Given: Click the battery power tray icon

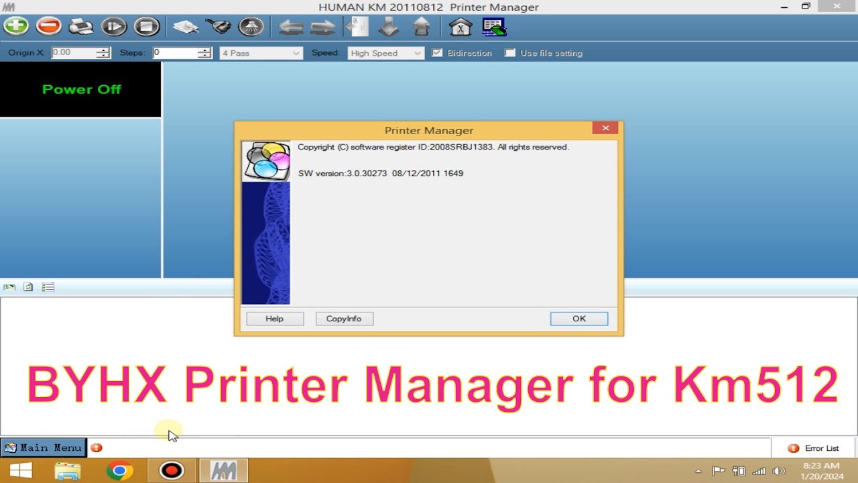Looking at the screenshot, I should click(739, 471).
